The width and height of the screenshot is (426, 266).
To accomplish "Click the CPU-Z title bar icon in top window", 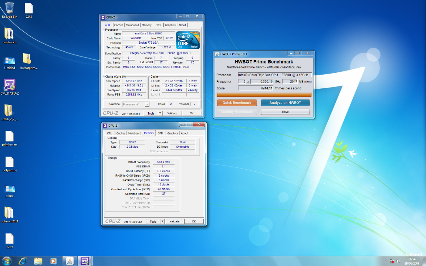I will click(x=103, y=17).
